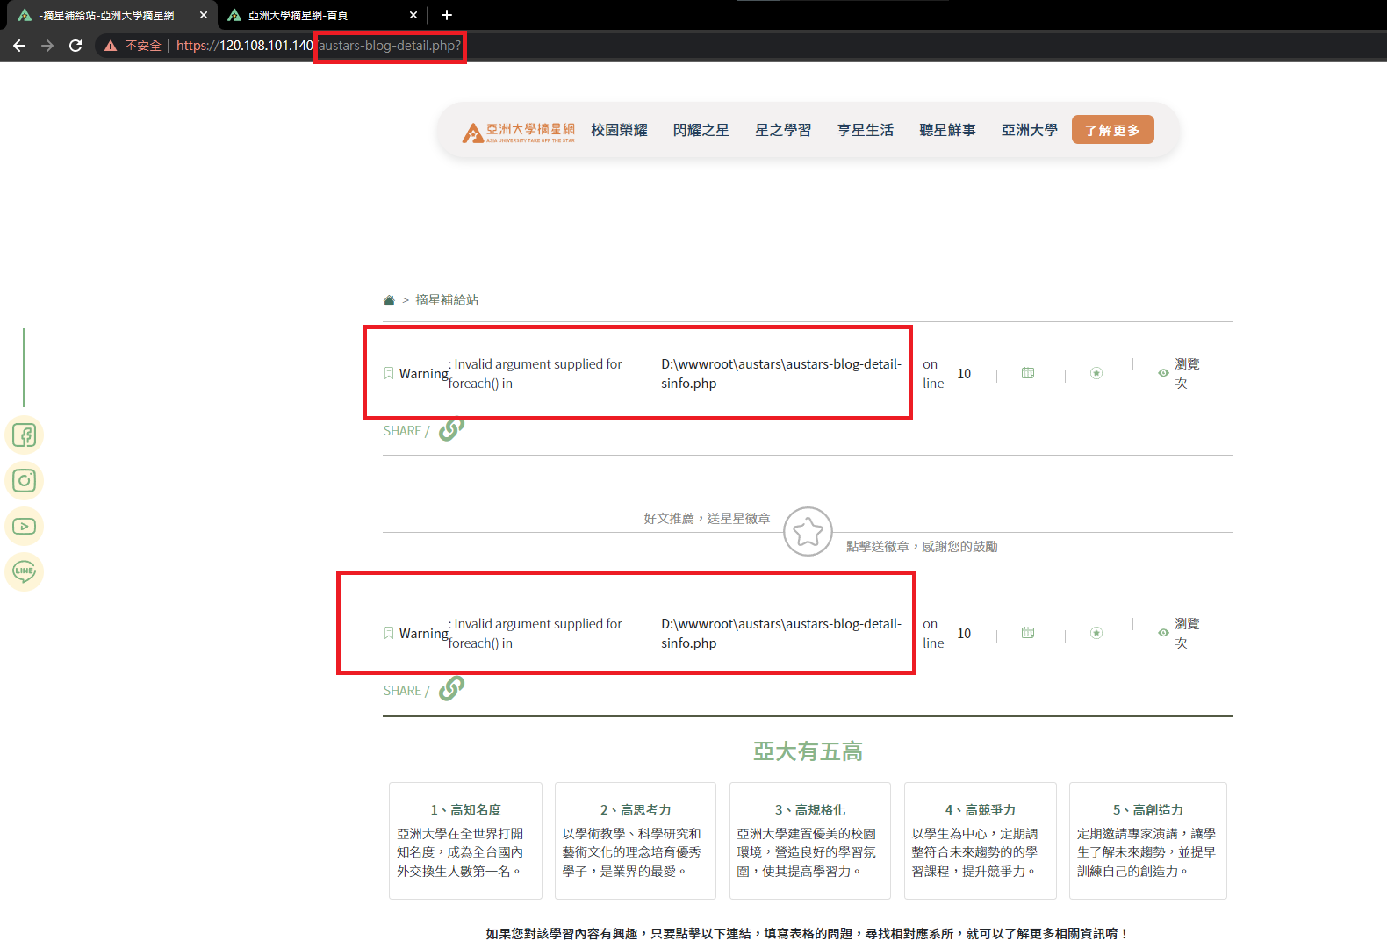1387x948 pixels.
Task: Open the Instagram icon in left sidebar
Action: pyautogui.click(x=24, y=481)
